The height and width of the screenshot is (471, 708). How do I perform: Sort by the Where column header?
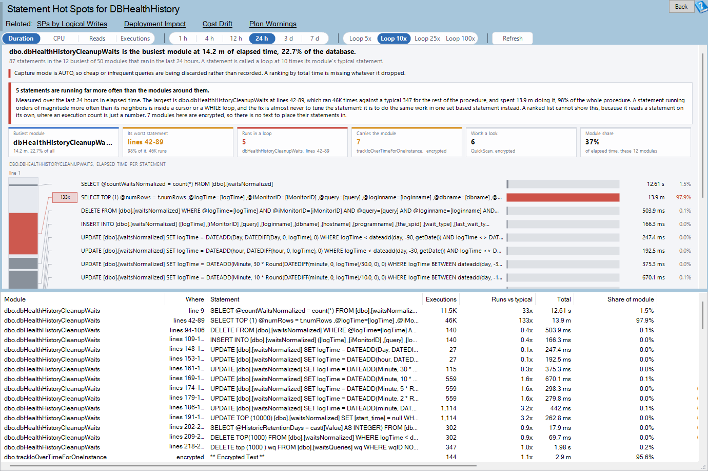(x=186, y=299)
